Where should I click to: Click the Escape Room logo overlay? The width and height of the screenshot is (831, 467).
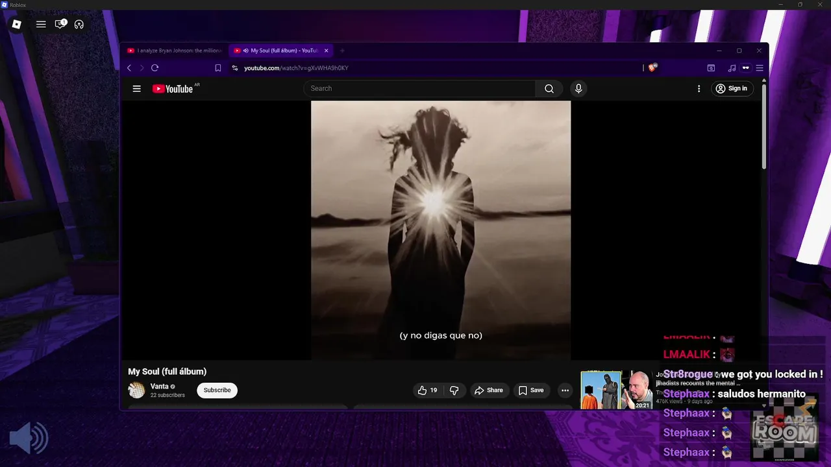tap(785, 427)
